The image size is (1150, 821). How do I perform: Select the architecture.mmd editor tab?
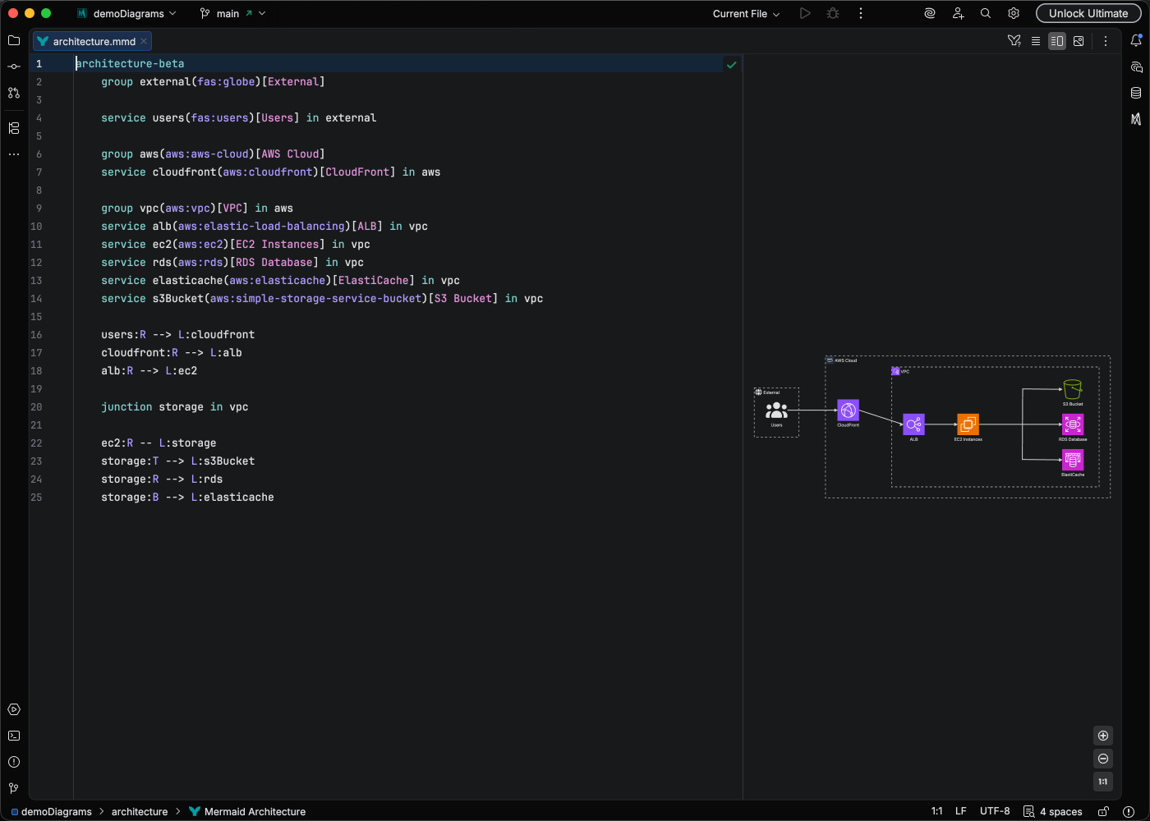pos(93,41)
